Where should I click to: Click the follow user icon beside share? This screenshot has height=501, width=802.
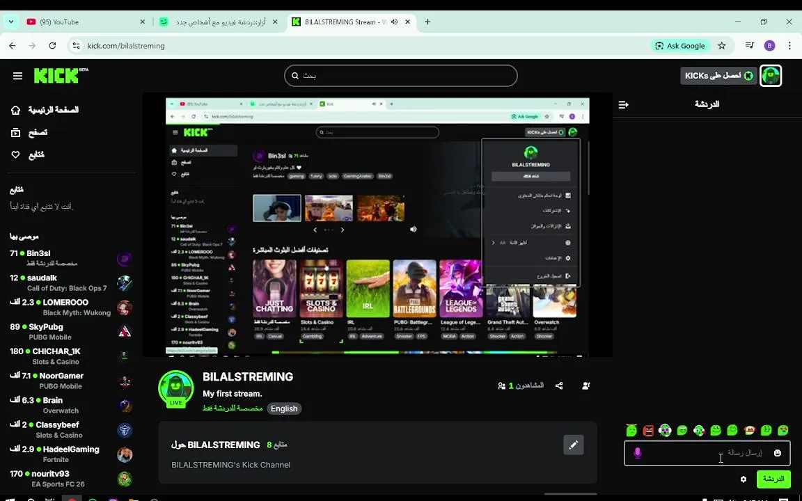pos(586,385)
